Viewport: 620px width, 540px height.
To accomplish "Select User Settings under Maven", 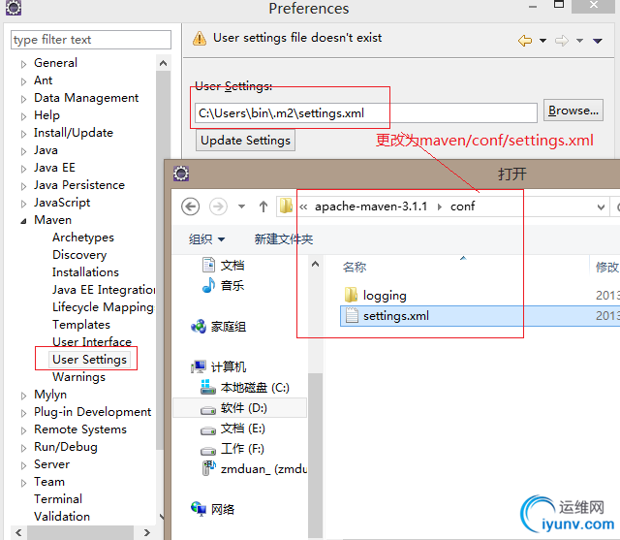I will [x=89, y=360].
